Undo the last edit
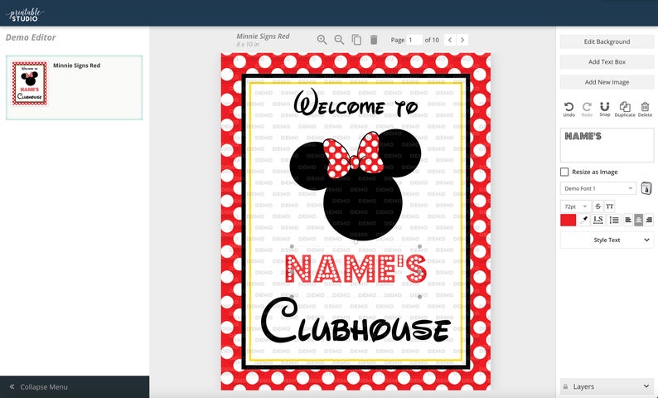658x398 pixels. coord(568,109)
